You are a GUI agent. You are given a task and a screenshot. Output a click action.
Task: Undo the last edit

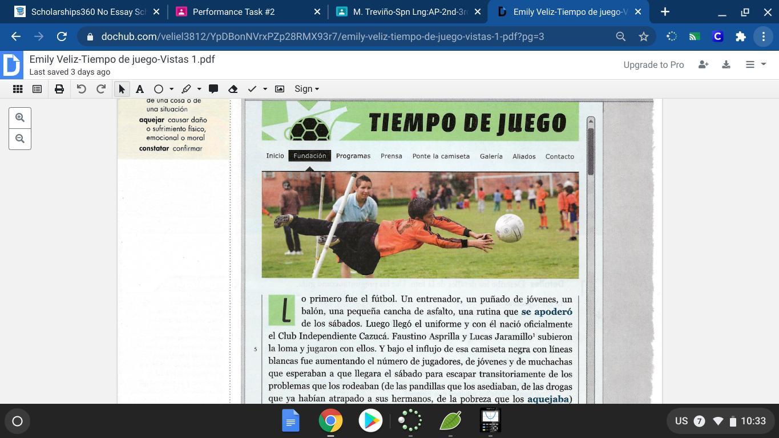81,89
